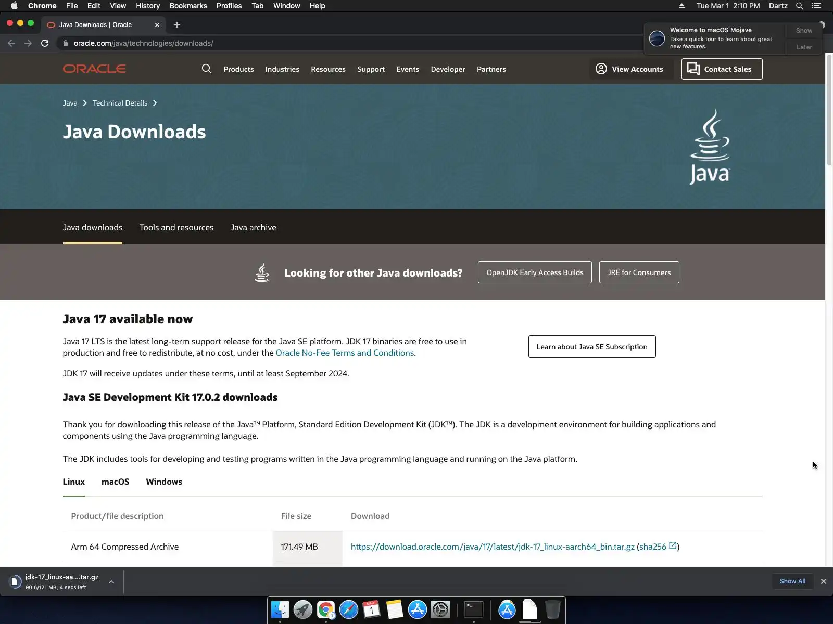Click OpenJDK Early Access Builds
The width and height of the screenshot is (833, 624).
535,272
